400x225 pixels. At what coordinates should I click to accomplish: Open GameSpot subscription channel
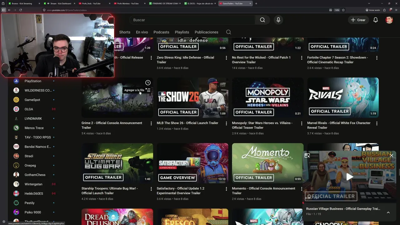(x=33, y=100)
